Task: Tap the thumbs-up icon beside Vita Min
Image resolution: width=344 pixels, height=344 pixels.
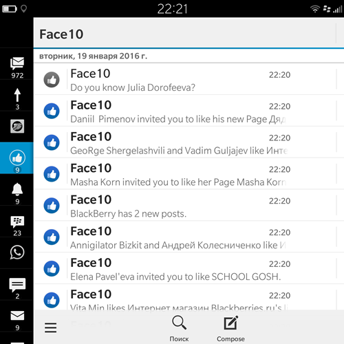Action: [x=52, y=300]
